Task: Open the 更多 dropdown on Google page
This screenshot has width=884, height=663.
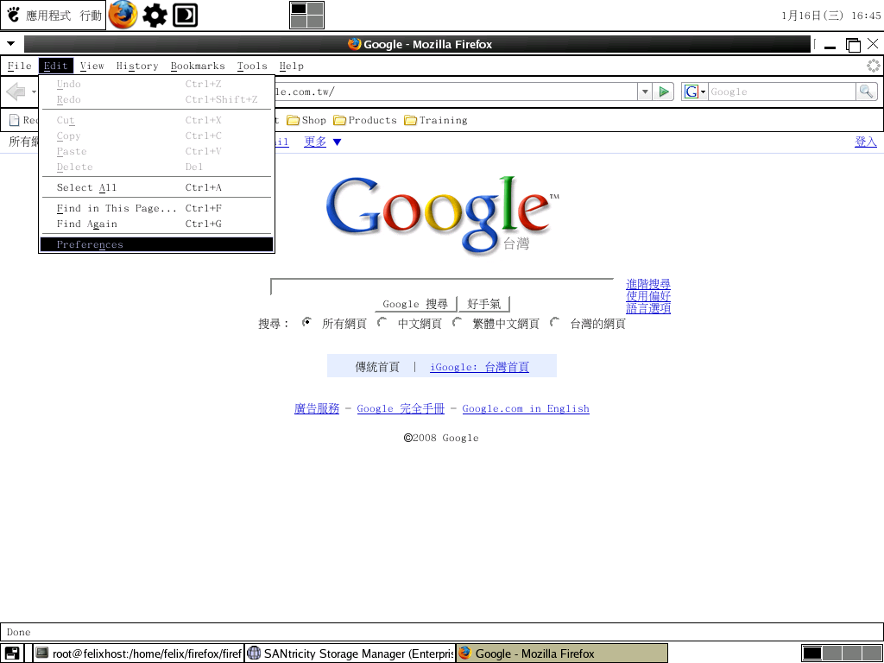Action: (323, 142)
